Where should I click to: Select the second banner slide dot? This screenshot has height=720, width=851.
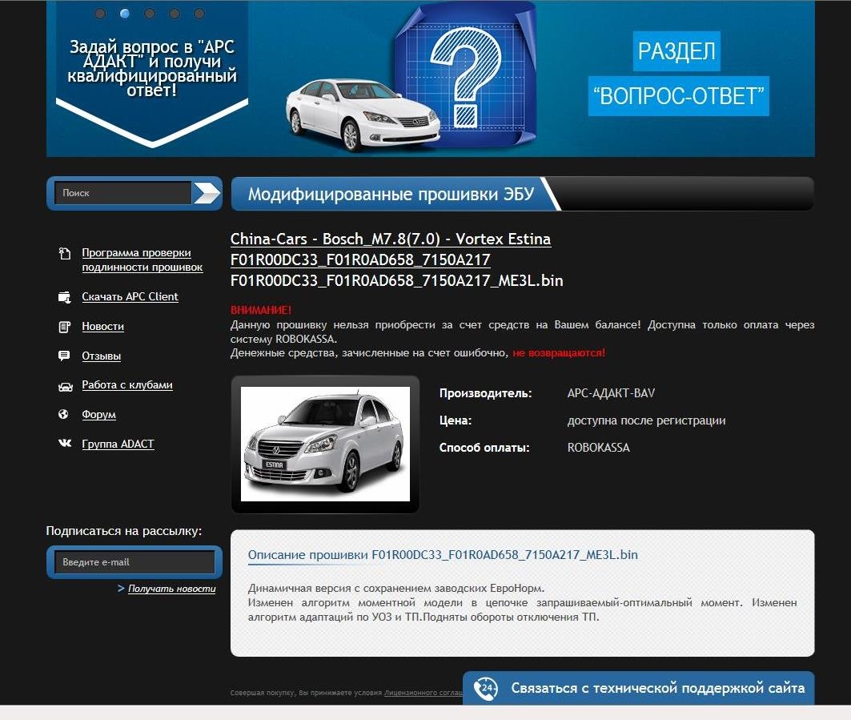125,14
